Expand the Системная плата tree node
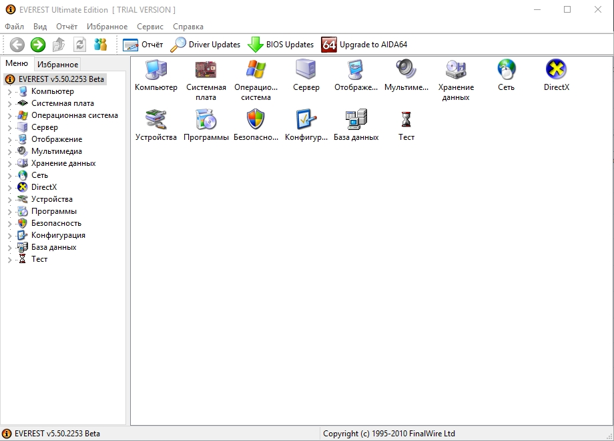This screenshot has width=614, height=441. (x=10, y=104)
